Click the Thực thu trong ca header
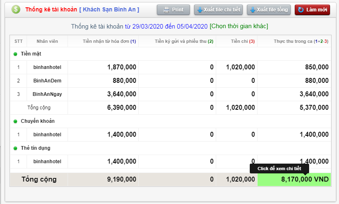 301,41
